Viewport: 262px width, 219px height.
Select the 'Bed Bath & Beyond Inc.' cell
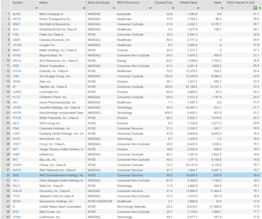click(x=62, y=24)
